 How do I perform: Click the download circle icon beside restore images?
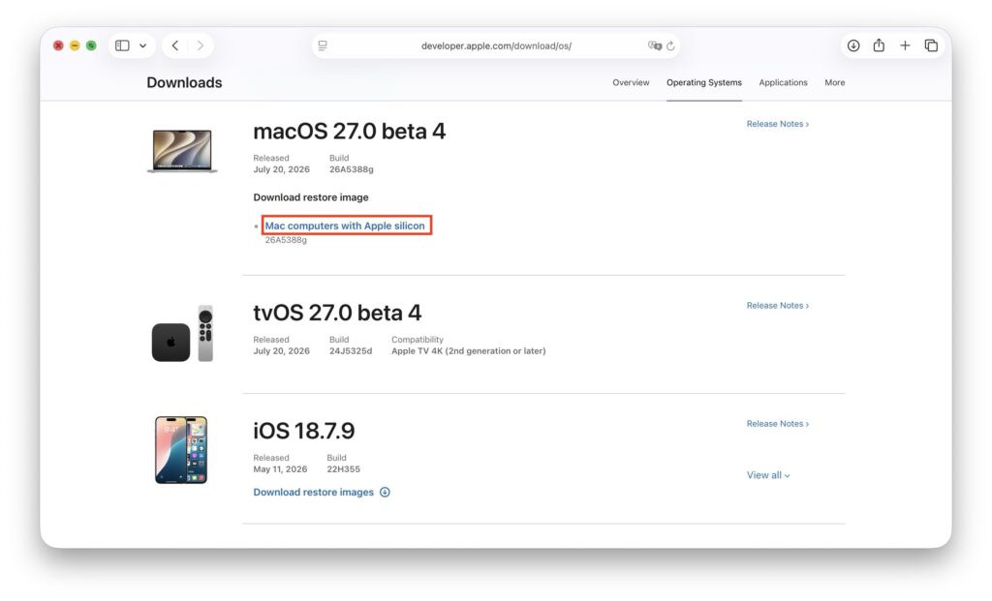point(385,492)
